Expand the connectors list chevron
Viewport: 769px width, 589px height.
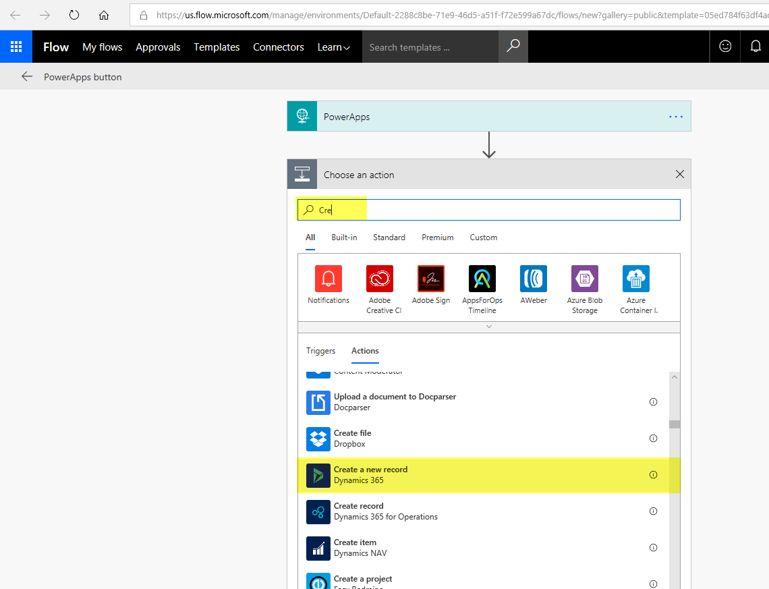click(x=489, y=327)
